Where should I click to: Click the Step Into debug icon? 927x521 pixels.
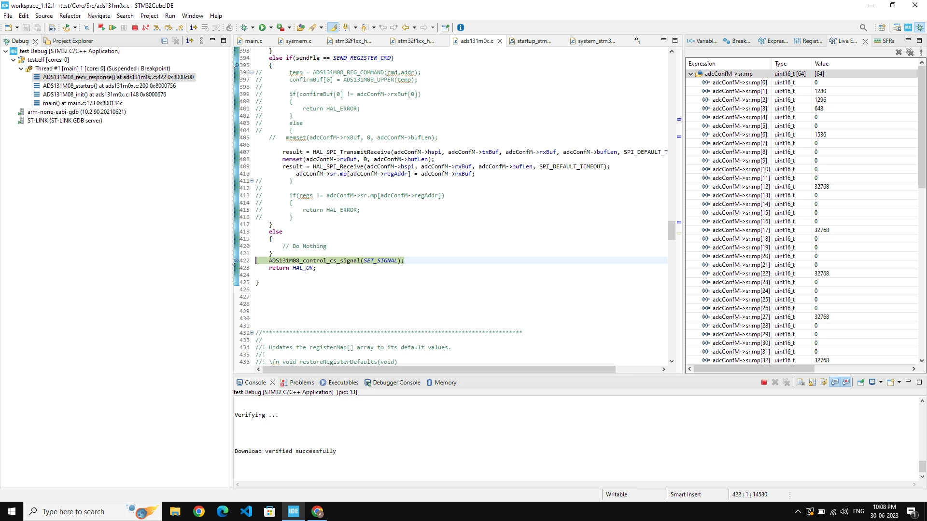coord(157,27)
